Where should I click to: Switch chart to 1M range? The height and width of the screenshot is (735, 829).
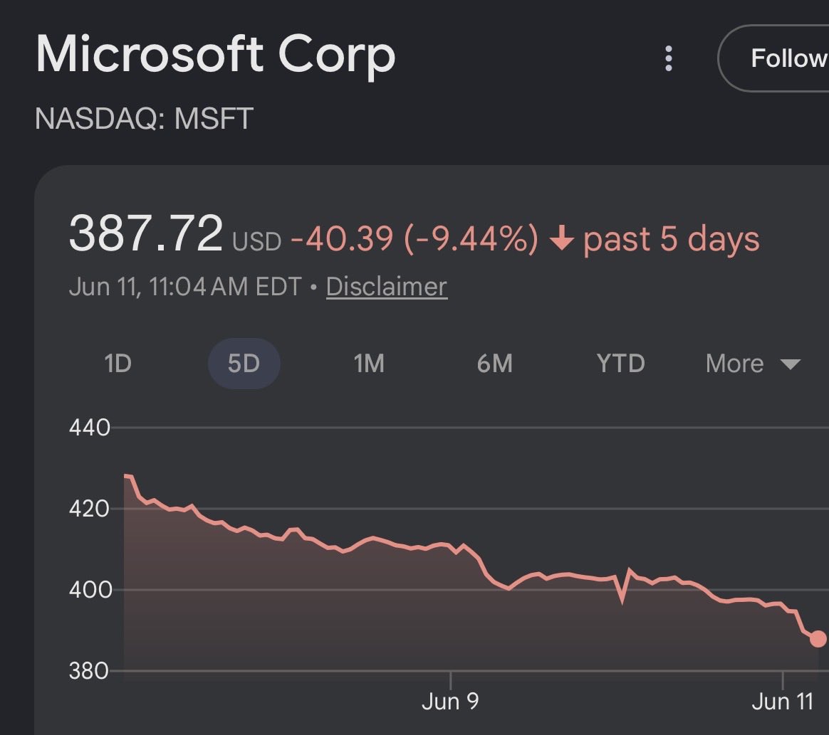click(369, 364)
